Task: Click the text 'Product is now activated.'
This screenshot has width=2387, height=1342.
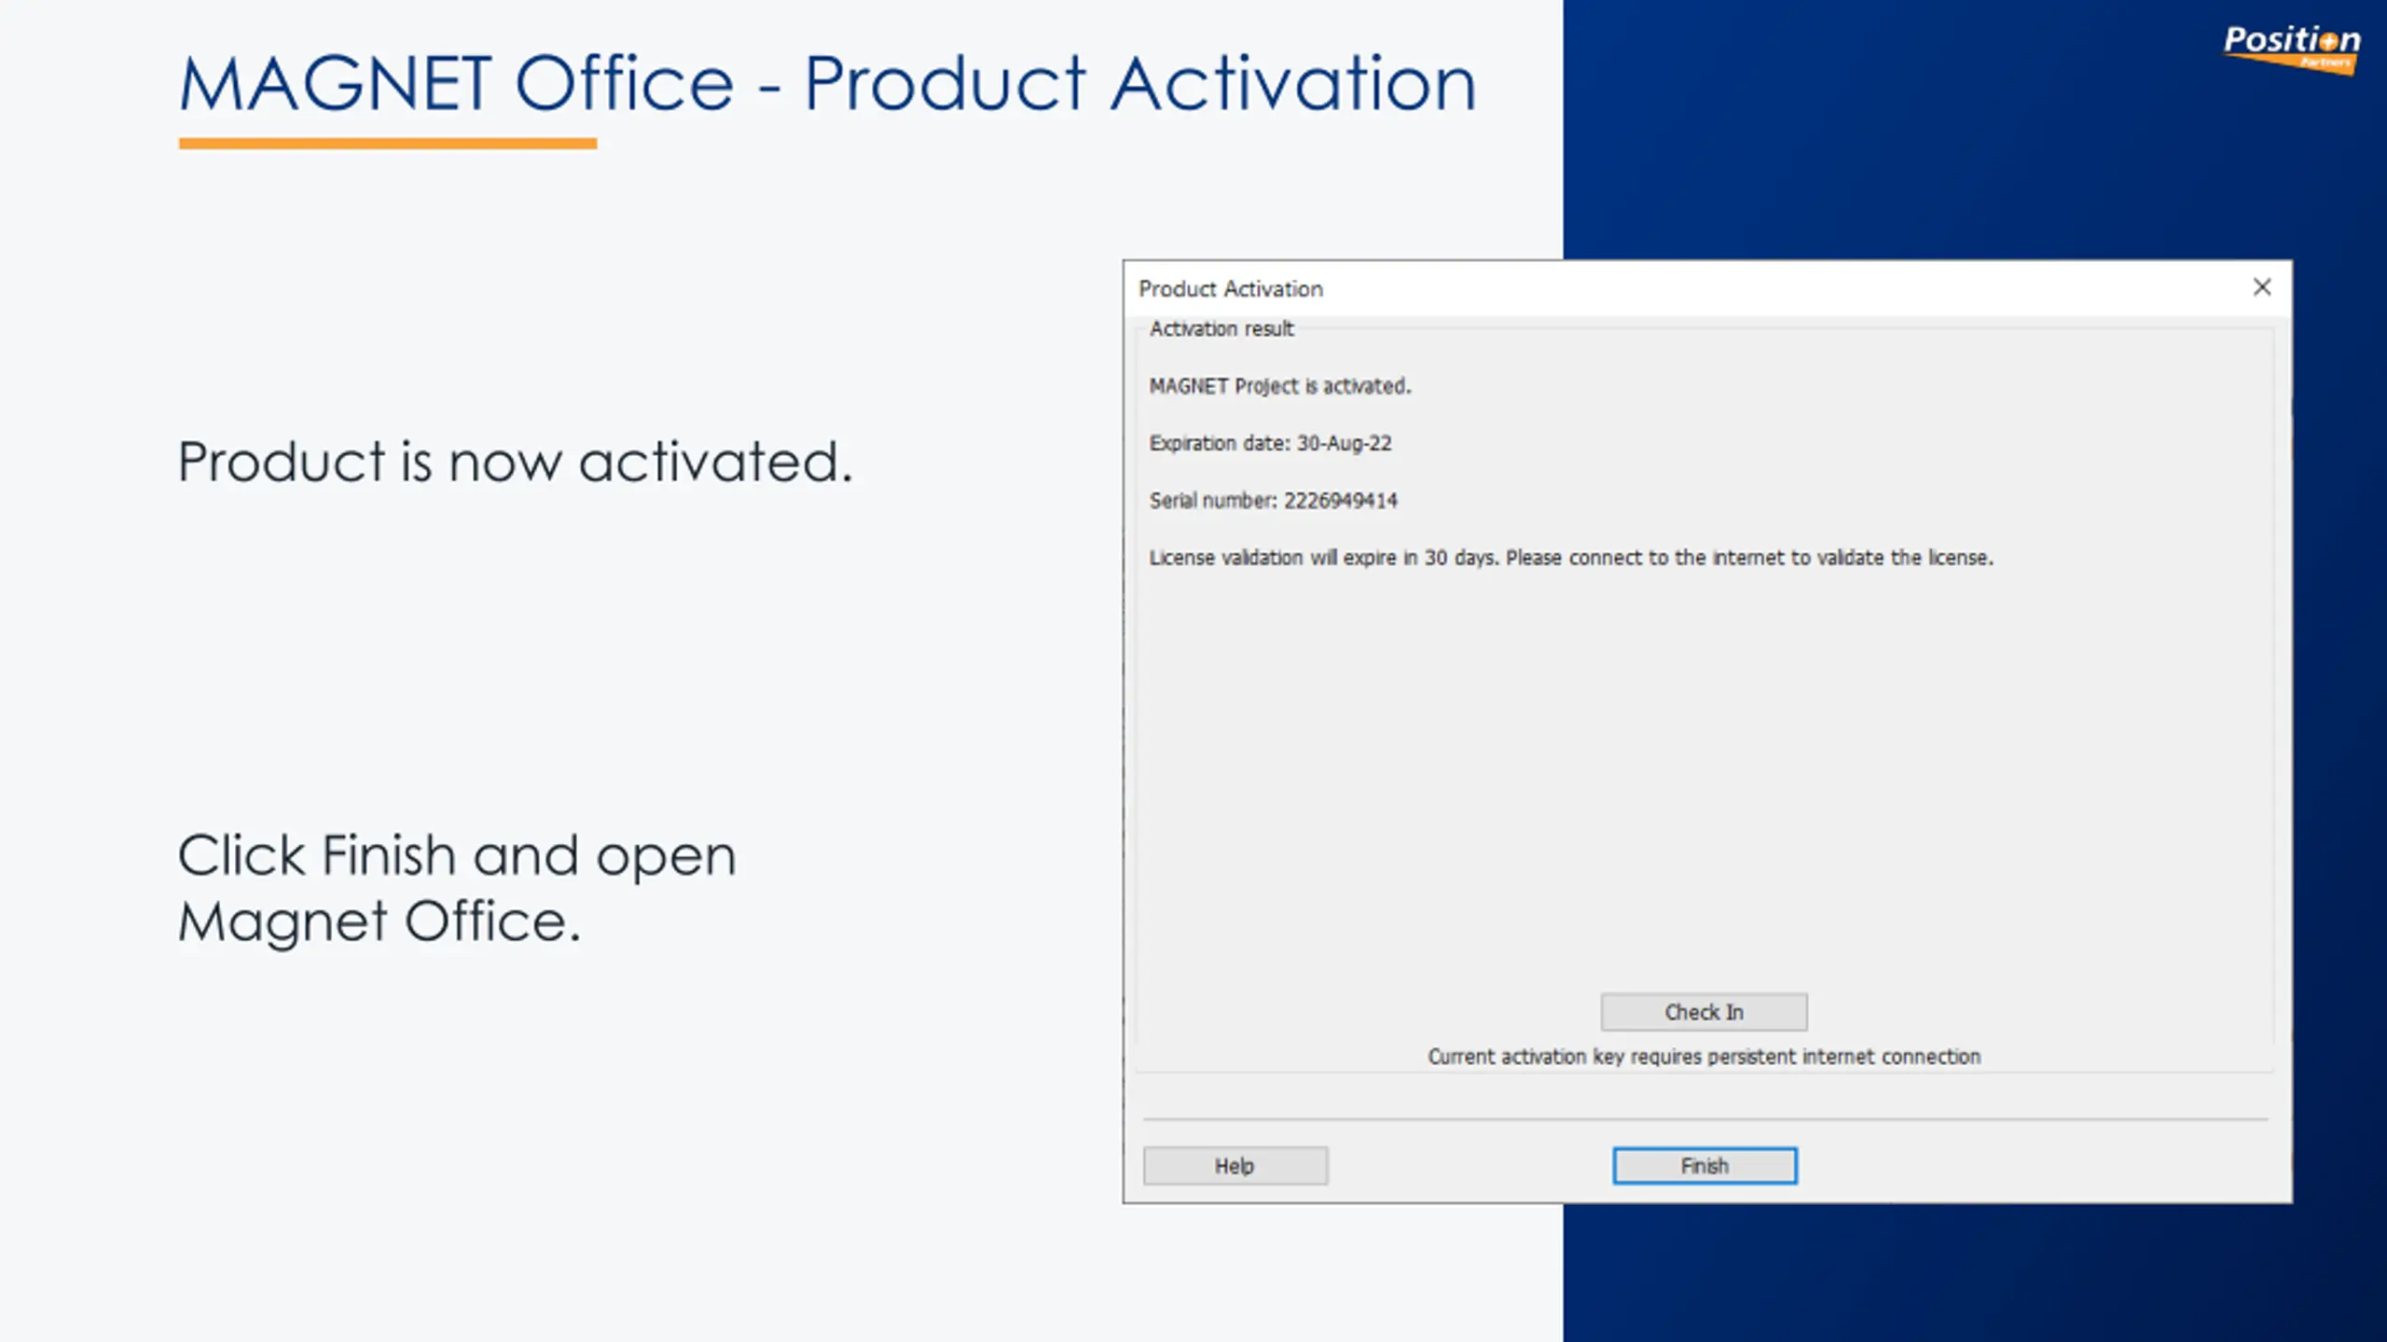Action: (516, 462)
